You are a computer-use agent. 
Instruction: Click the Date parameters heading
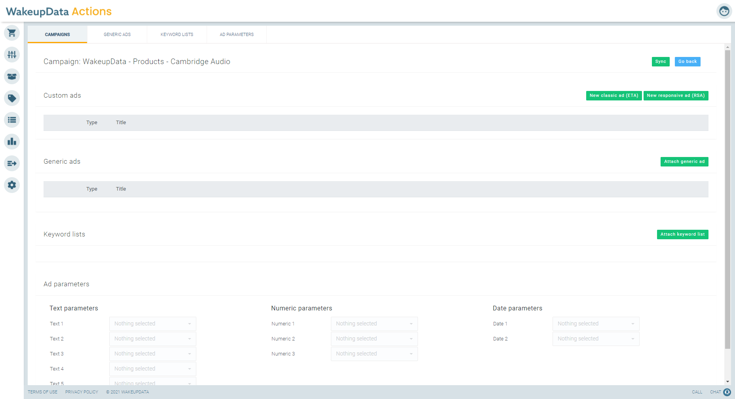click(517, 308)
